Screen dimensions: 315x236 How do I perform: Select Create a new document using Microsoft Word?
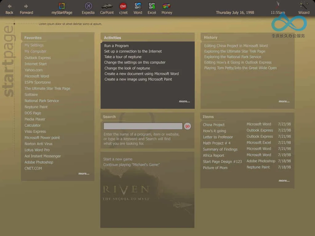[142, 74]
